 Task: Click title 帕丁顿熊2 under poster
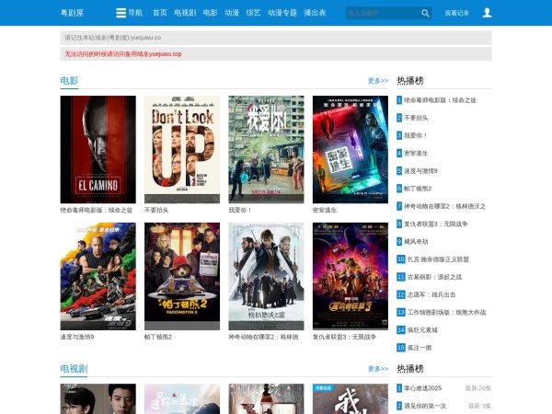(x=158, y=337)
